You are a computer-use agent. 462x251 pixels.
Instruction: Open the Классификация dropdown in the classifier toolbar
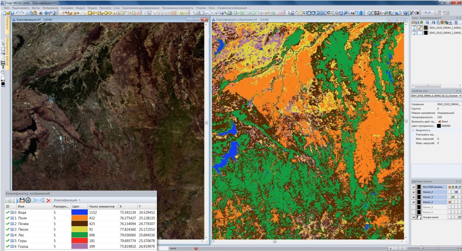pyautogui.click(x=67, y=200)
